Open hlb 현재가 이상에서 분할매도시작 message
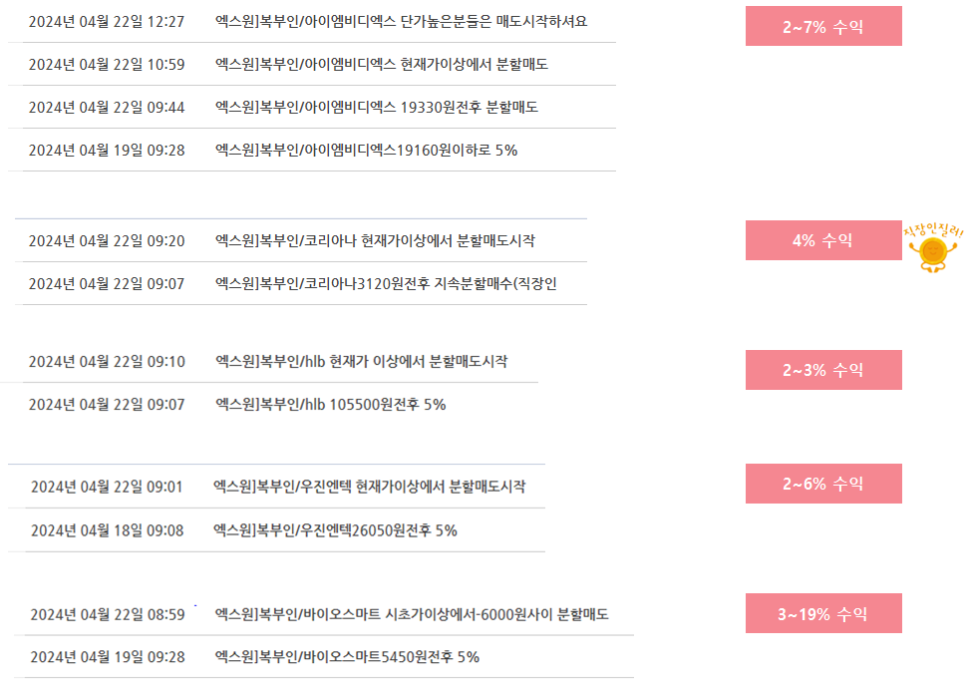Screen dimensions: 966x682 [361, 362]
